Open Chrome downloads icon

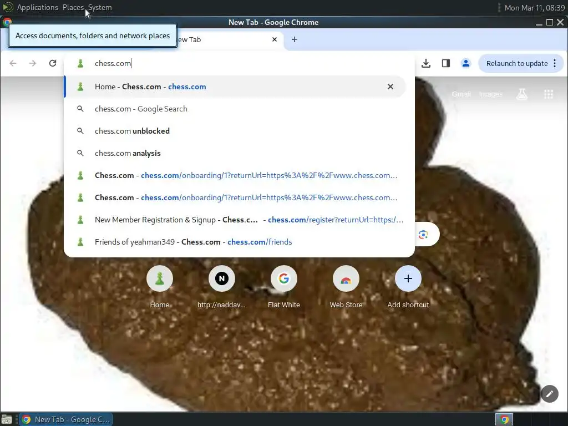click(x=426, y=63)
